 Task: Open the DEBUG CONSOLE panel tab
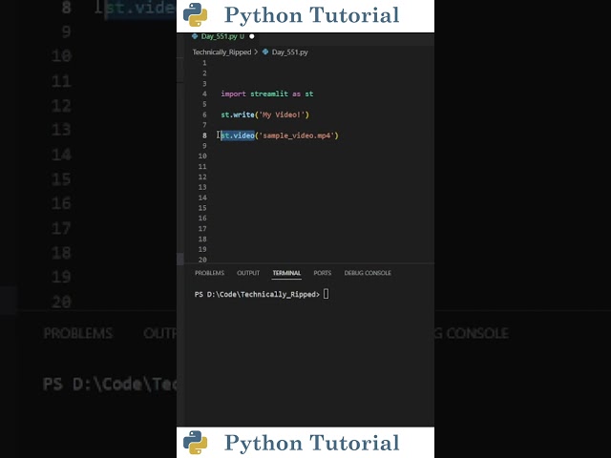click(368, 273)
